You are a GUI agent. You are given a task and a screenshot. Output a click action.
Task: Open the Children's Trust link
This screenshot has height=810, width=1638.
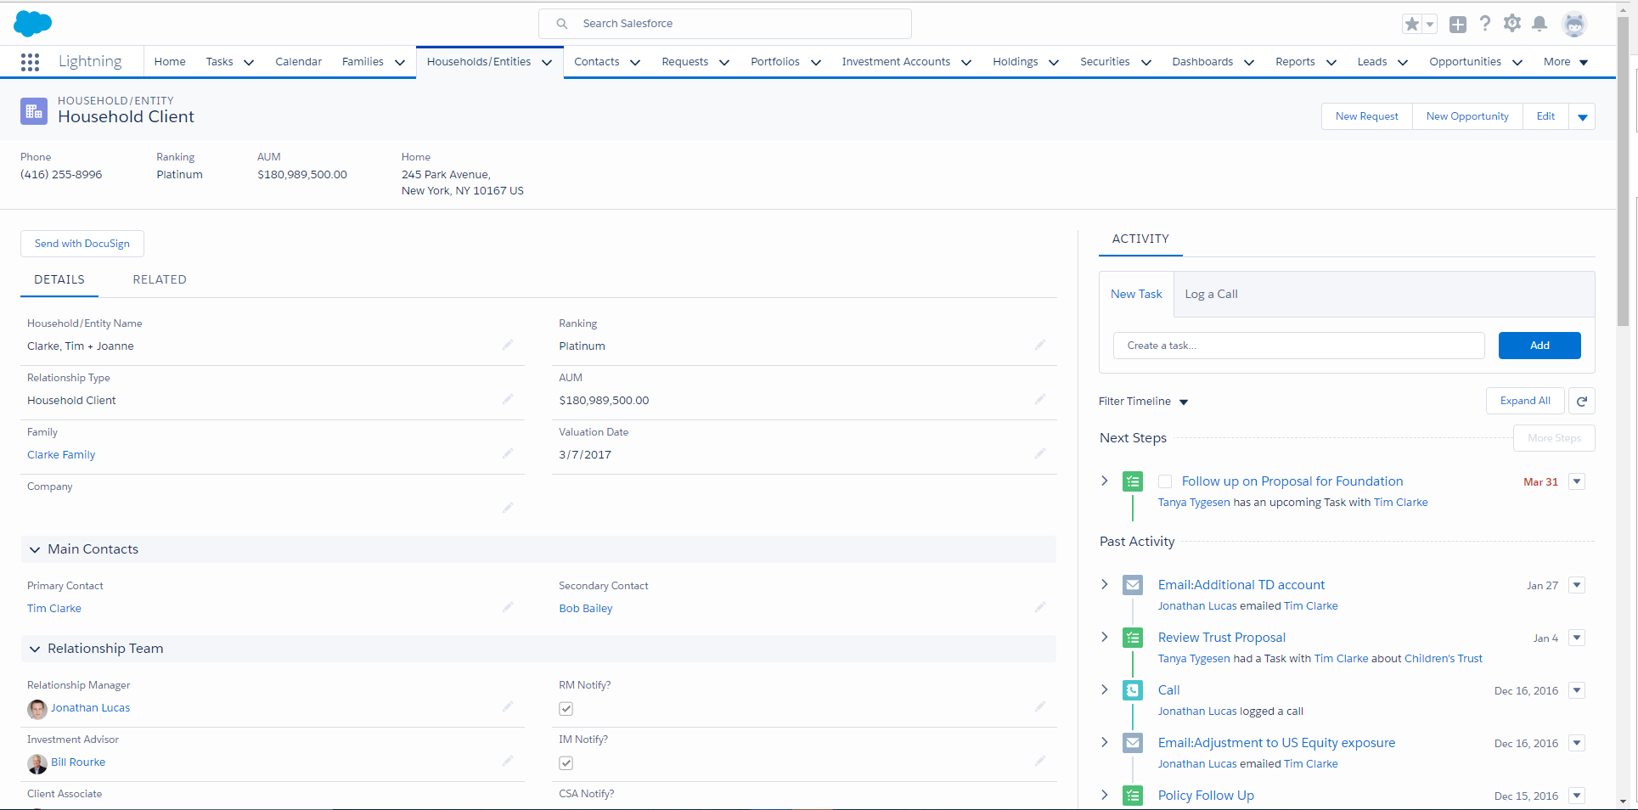[1444, 659]
